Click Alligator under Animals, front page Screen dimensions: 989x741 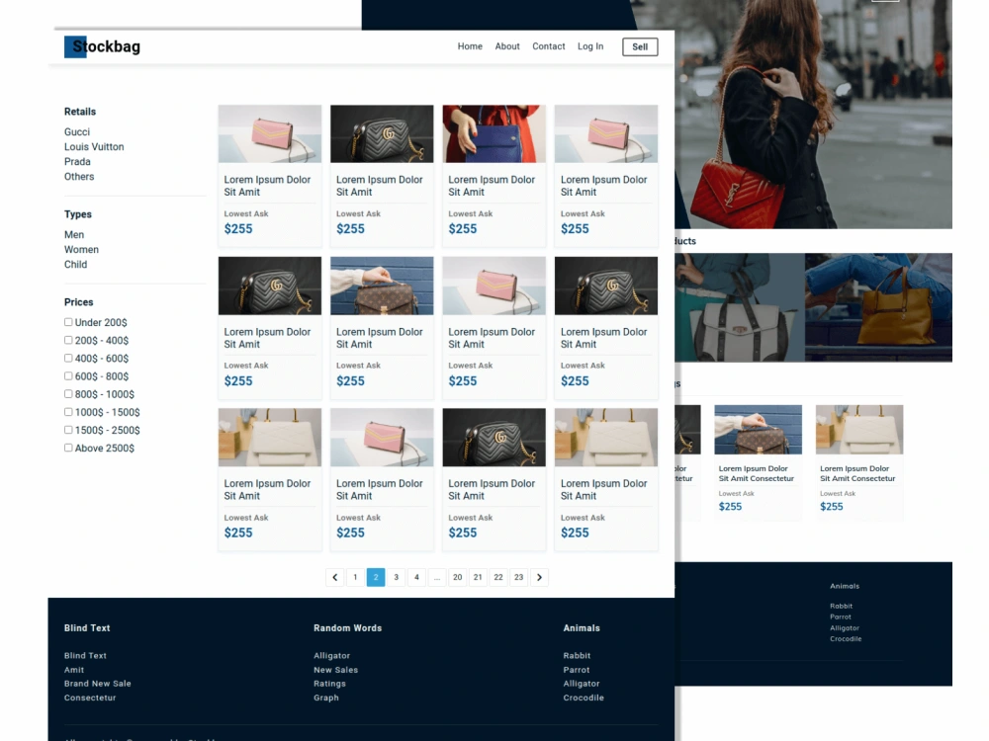tap(582, 684)
